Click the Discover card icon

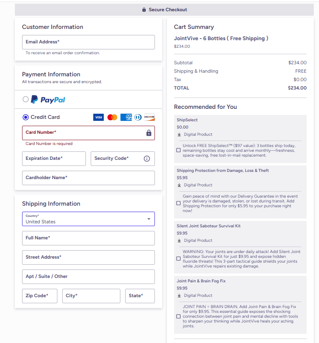[149, 117]
